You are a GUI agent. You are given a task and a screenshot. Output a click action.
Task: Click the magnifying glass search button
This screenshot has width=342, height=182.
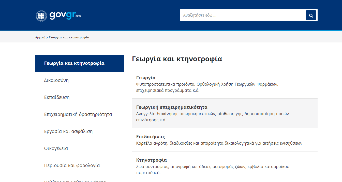click(311, 15)
